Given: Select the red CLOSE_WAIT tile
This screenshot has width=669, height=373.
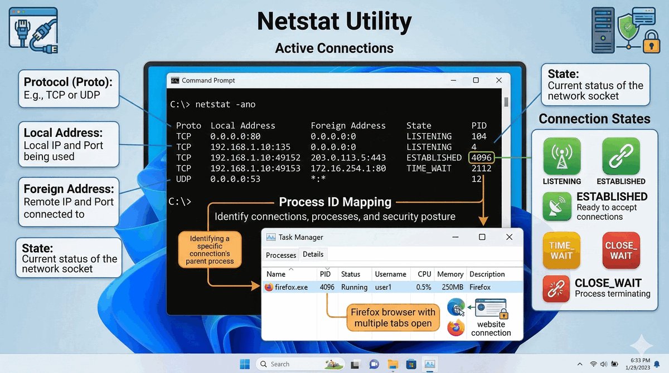Looking at the screenshot, I should 620,251.
